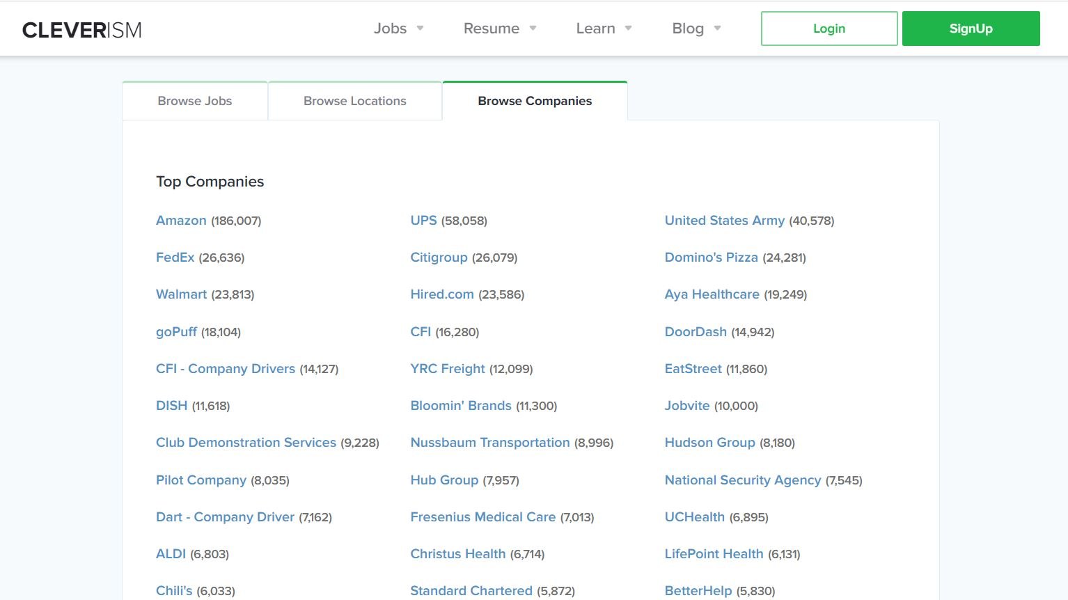Click the SignUp button
The height and width of the screenshot is (600, 1068).
pyautogui.click(x=971, y=29)
